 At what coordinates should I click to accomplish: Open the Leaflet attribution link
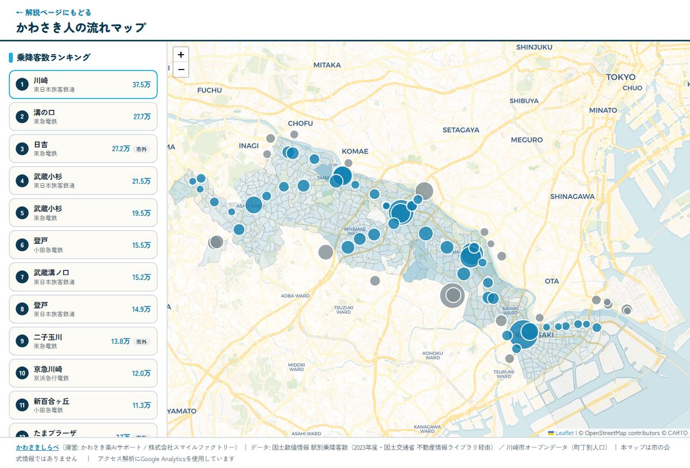(561, 433)
